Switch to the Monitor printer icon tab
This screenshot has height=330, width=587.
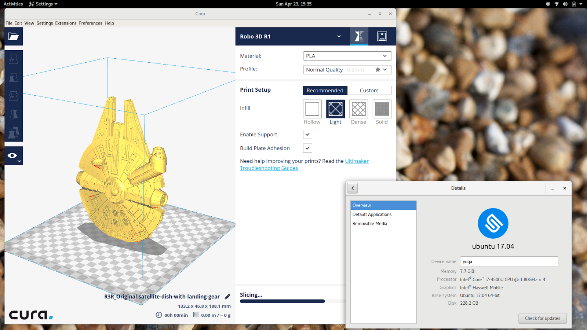(382, 36)
